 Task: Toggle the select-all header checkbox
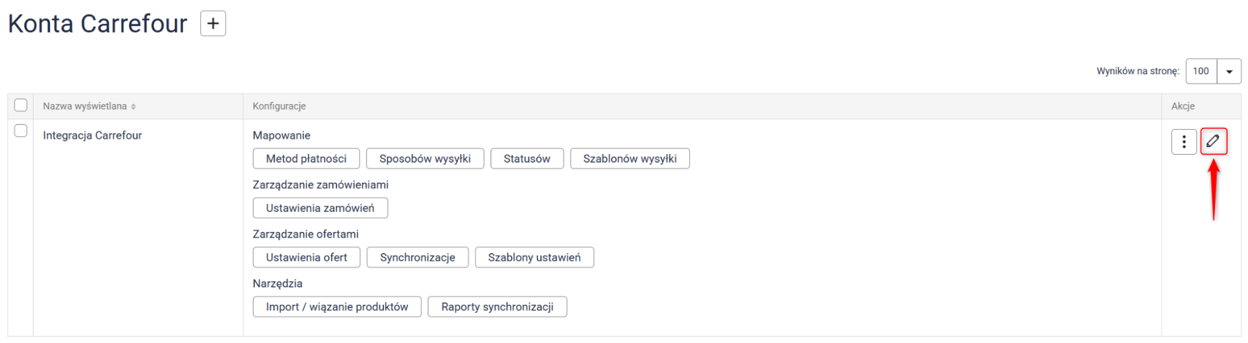click(21, 105)
